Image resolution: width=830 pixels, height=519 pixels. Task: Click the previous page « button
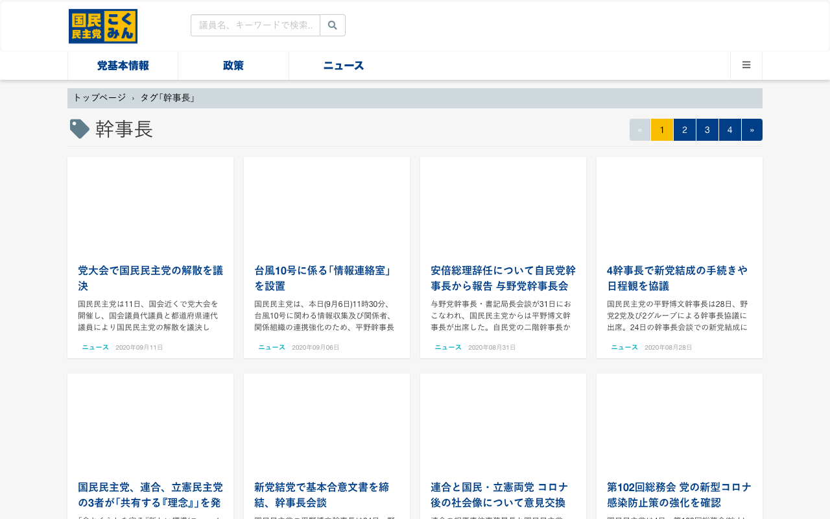pyautogui.click(x=640, y=130)
